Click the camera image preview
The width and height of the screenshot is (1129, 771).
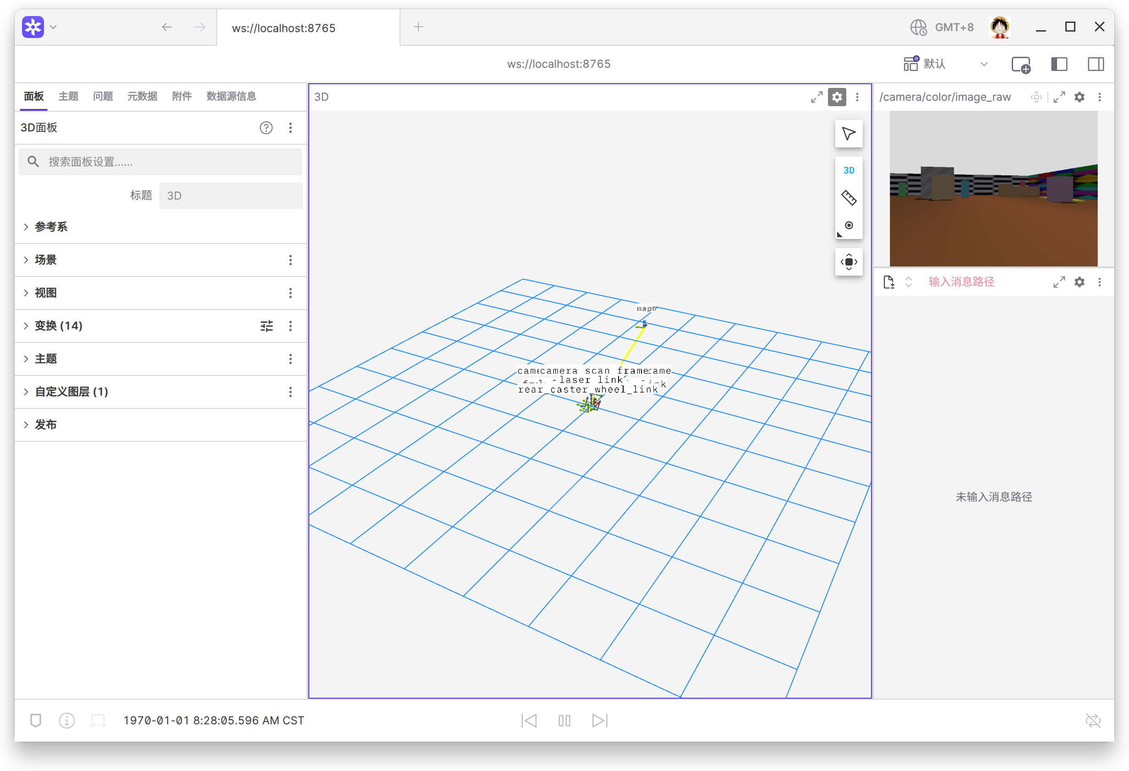tap(993, 188)
